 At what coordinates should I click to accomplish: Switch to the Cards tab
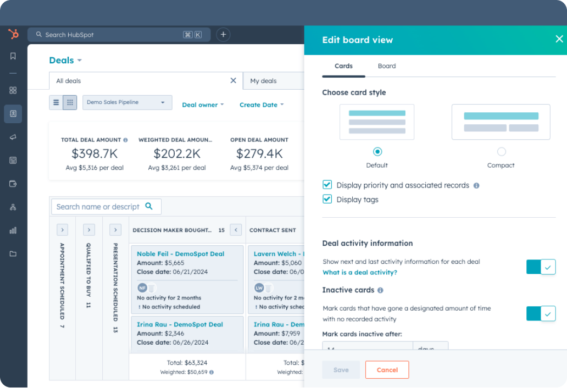tap(344, 66)
